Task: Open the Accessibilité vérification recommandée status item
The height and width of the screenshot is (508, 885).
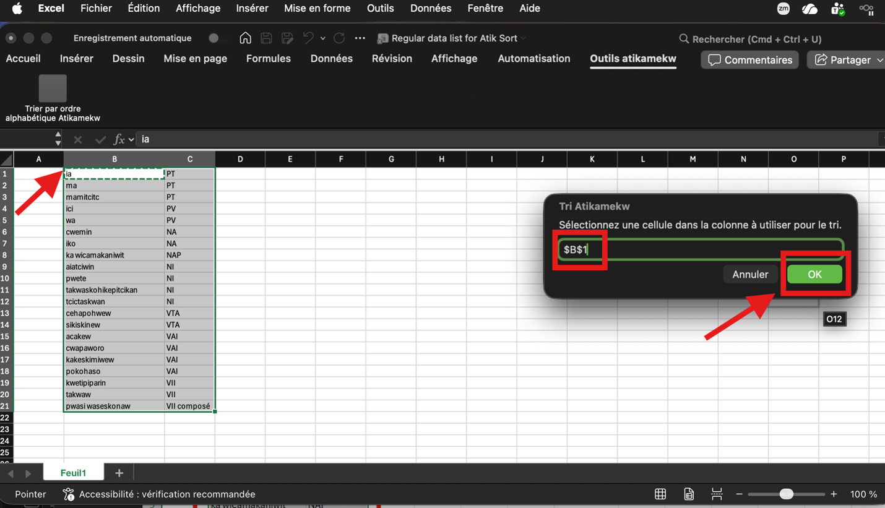Action: [159, 494]
